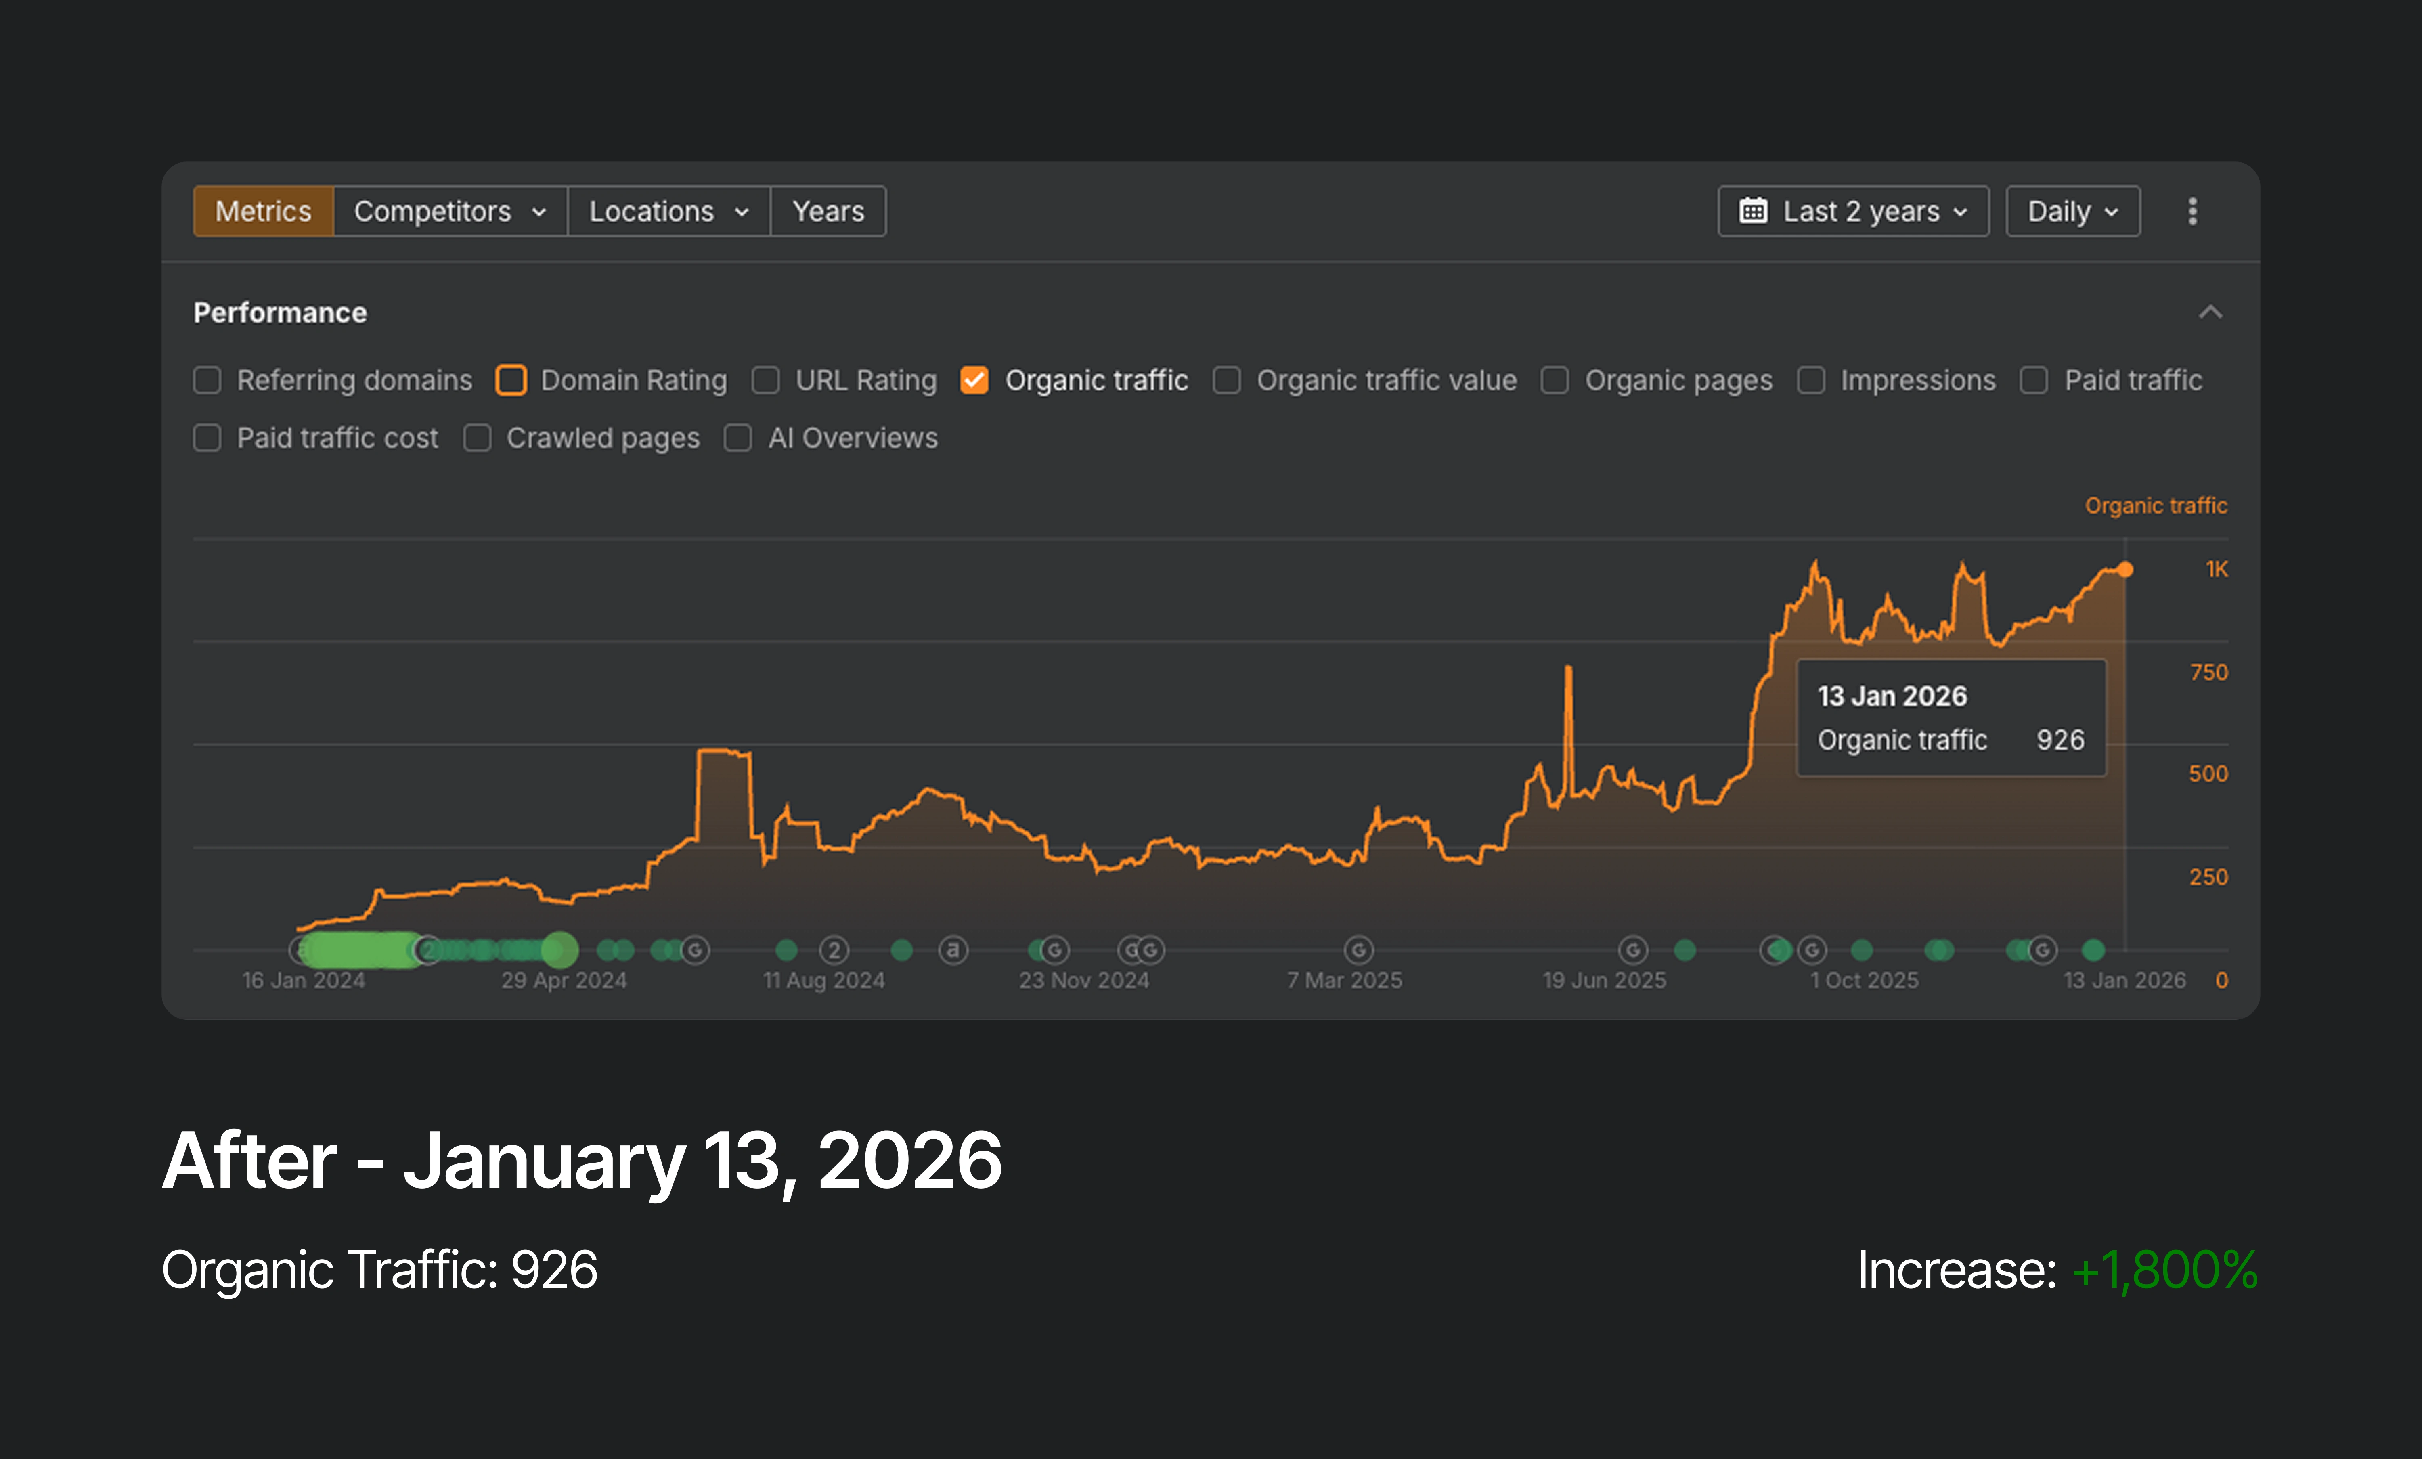Open the Locations dropdown tab
Image resolution: width=2422 pixels, height=1459 pixels.
click(x=668, y=212)
